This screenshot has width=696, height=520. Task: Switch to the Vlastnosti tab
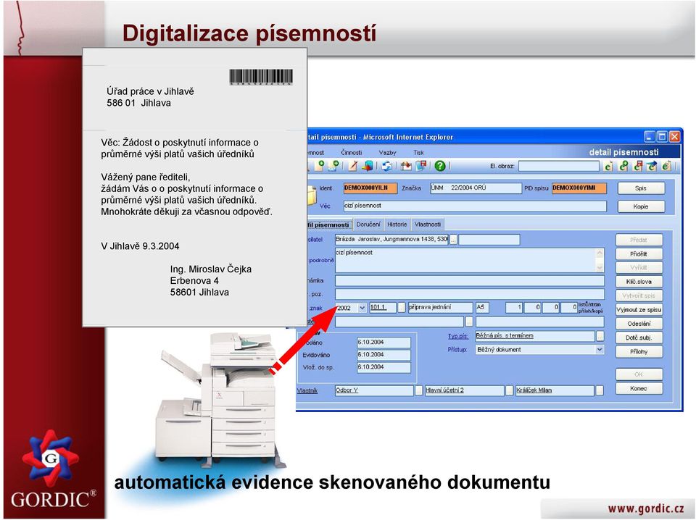coord(428,225)
